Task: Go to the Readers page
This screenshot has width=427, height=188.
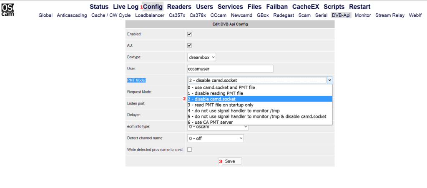Action: pos(179,7)
